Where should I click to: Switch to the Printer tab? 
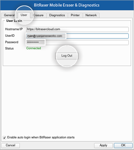[75, 15]
